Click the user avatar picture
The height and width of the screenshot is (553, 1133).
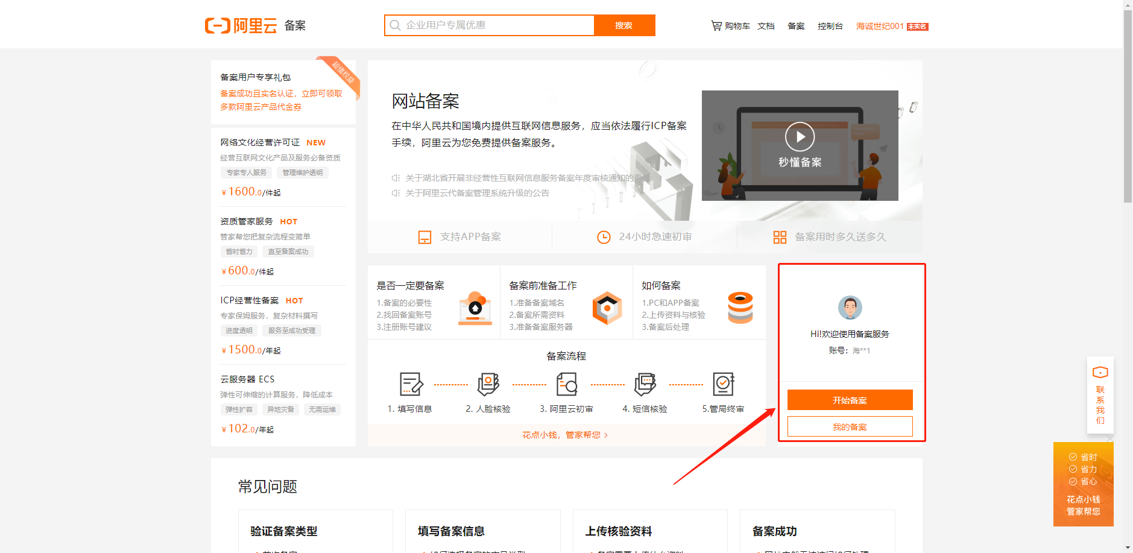[x=850, y=308]
